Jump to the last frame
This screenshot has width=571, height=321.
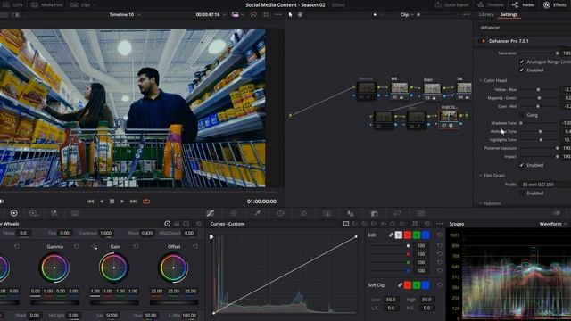coord(134,202)
